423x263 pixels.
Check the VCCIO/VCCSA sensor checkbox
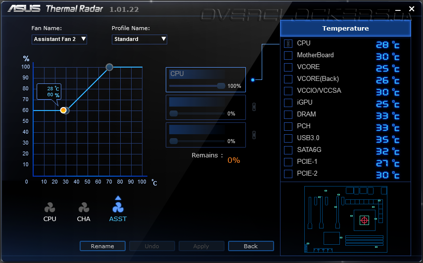point(288,91)
